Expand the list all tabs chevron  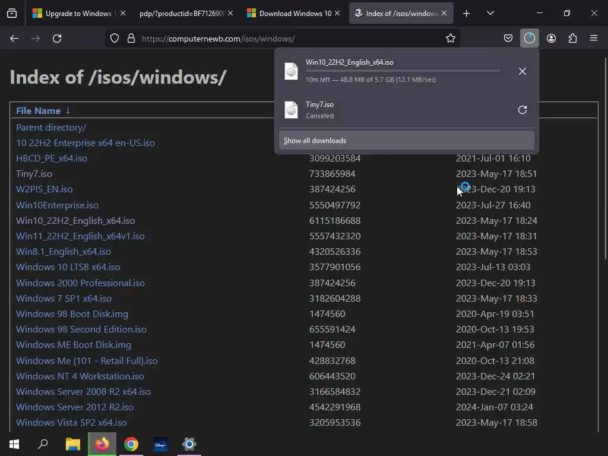[x=490, y=14]
